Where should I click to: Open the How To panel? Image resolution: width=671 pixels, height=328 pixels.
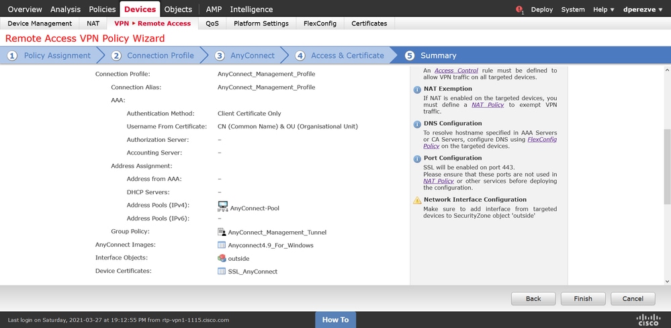click(x=336, y=319)
